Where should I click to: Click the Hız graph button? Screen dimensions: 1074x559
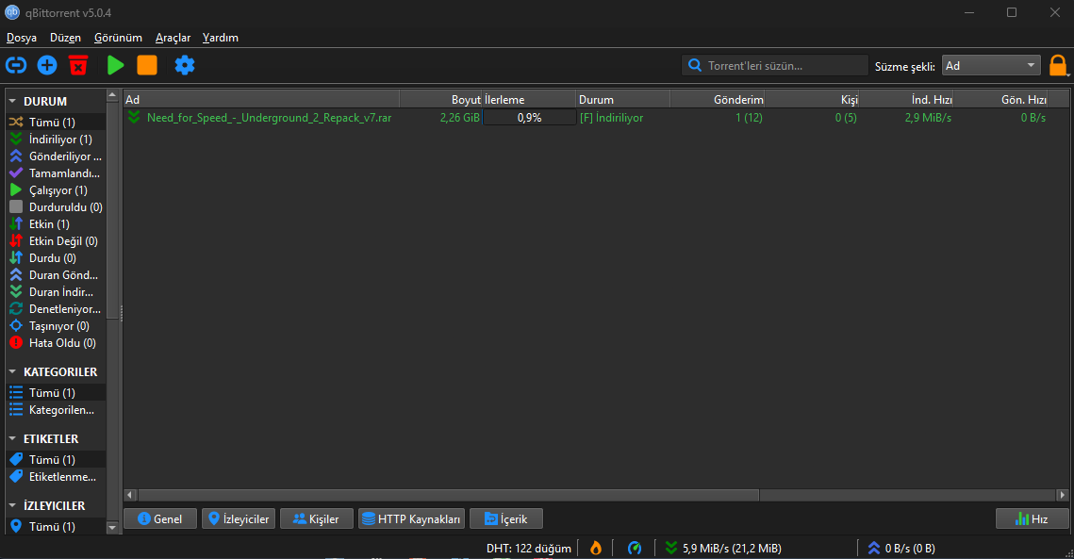tap(1032, 518)
